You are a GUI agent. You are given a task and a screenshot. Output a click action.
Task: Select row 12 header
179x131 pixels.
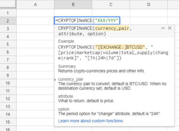(8, 99)
